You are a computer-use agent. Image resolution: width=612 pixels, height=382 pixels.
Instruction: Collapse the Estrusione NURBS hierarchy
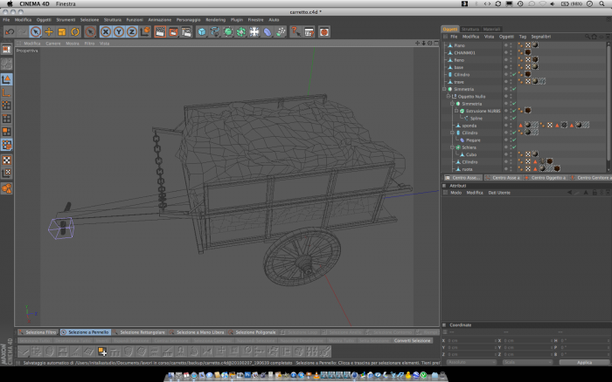click(x=456, y=111)
